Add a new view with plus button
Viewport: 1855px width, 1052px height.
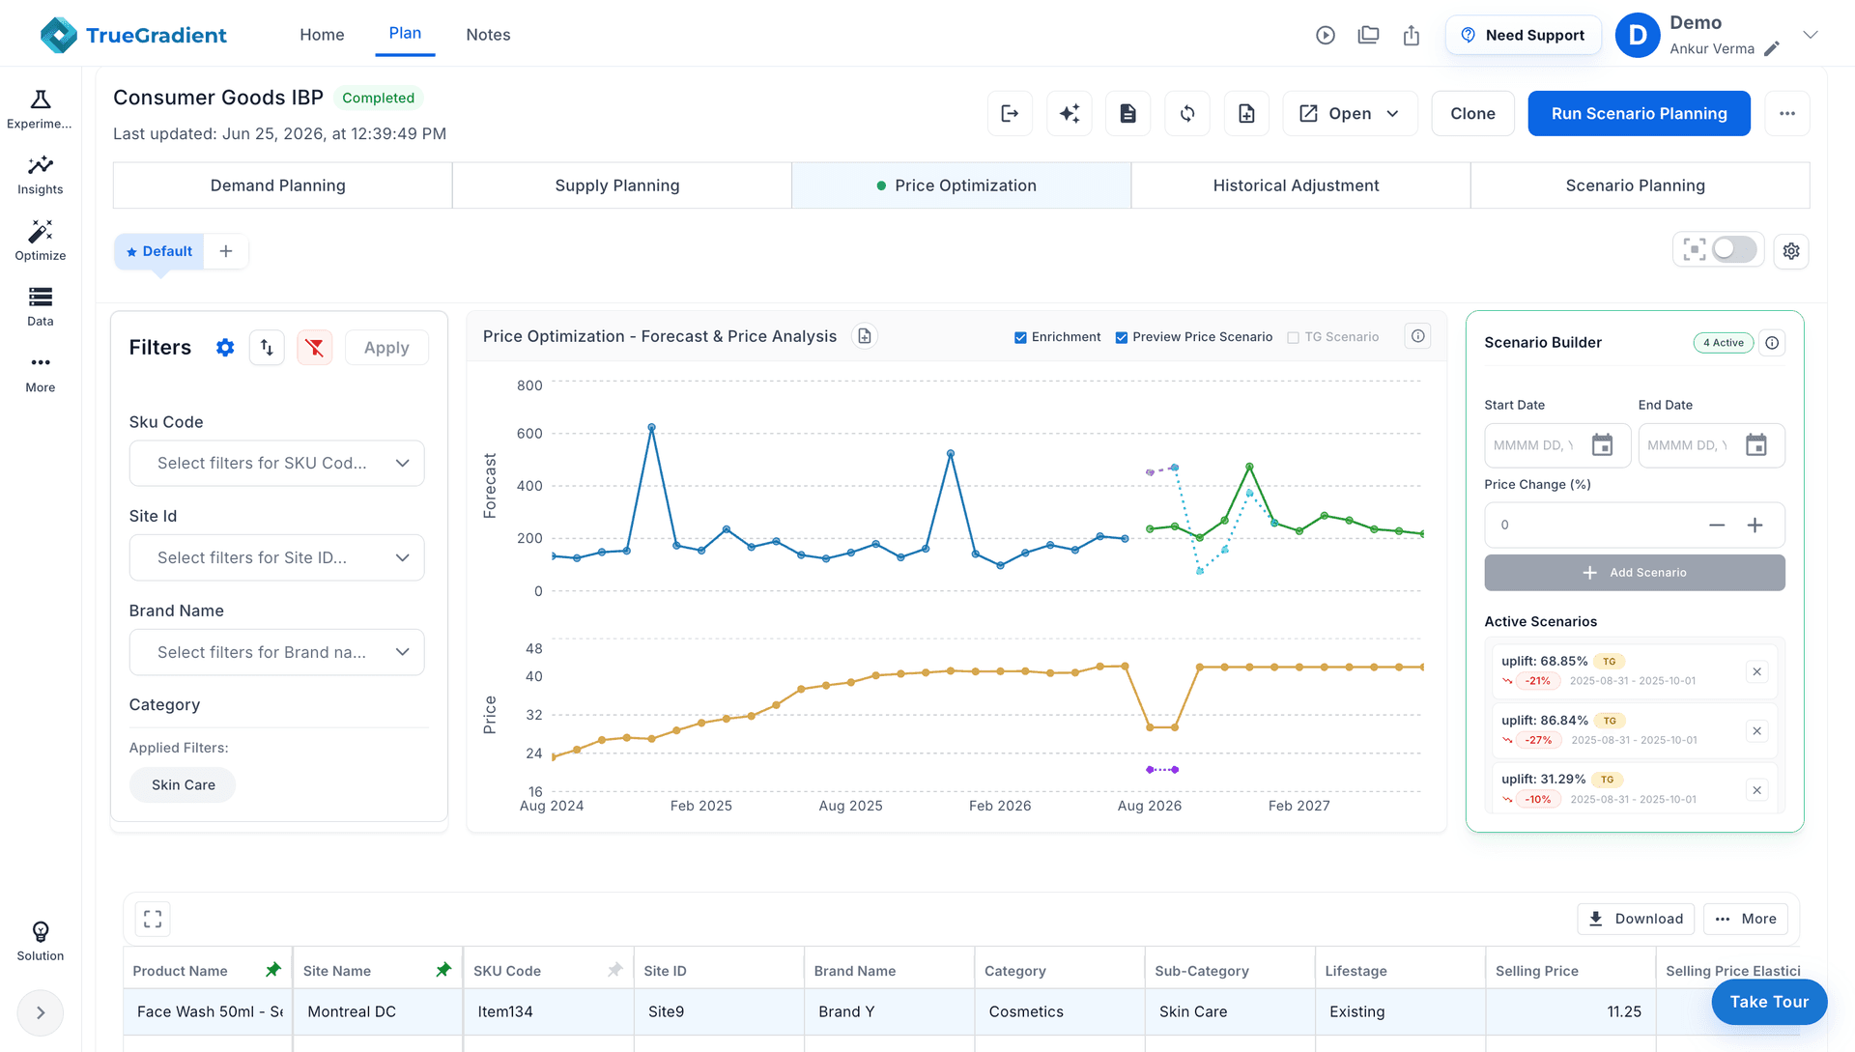(226, 251)
